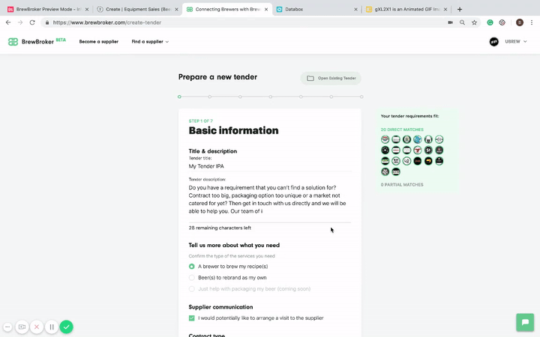Image resolution: width=540 pixels, height=337 pixels.
Task: Open the UBREW account dropdown
Action: coord(517,42)
